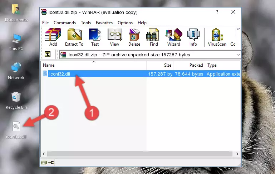Sort by the Type column header
Screen dimensions: 275x174
tap(223, 65)
